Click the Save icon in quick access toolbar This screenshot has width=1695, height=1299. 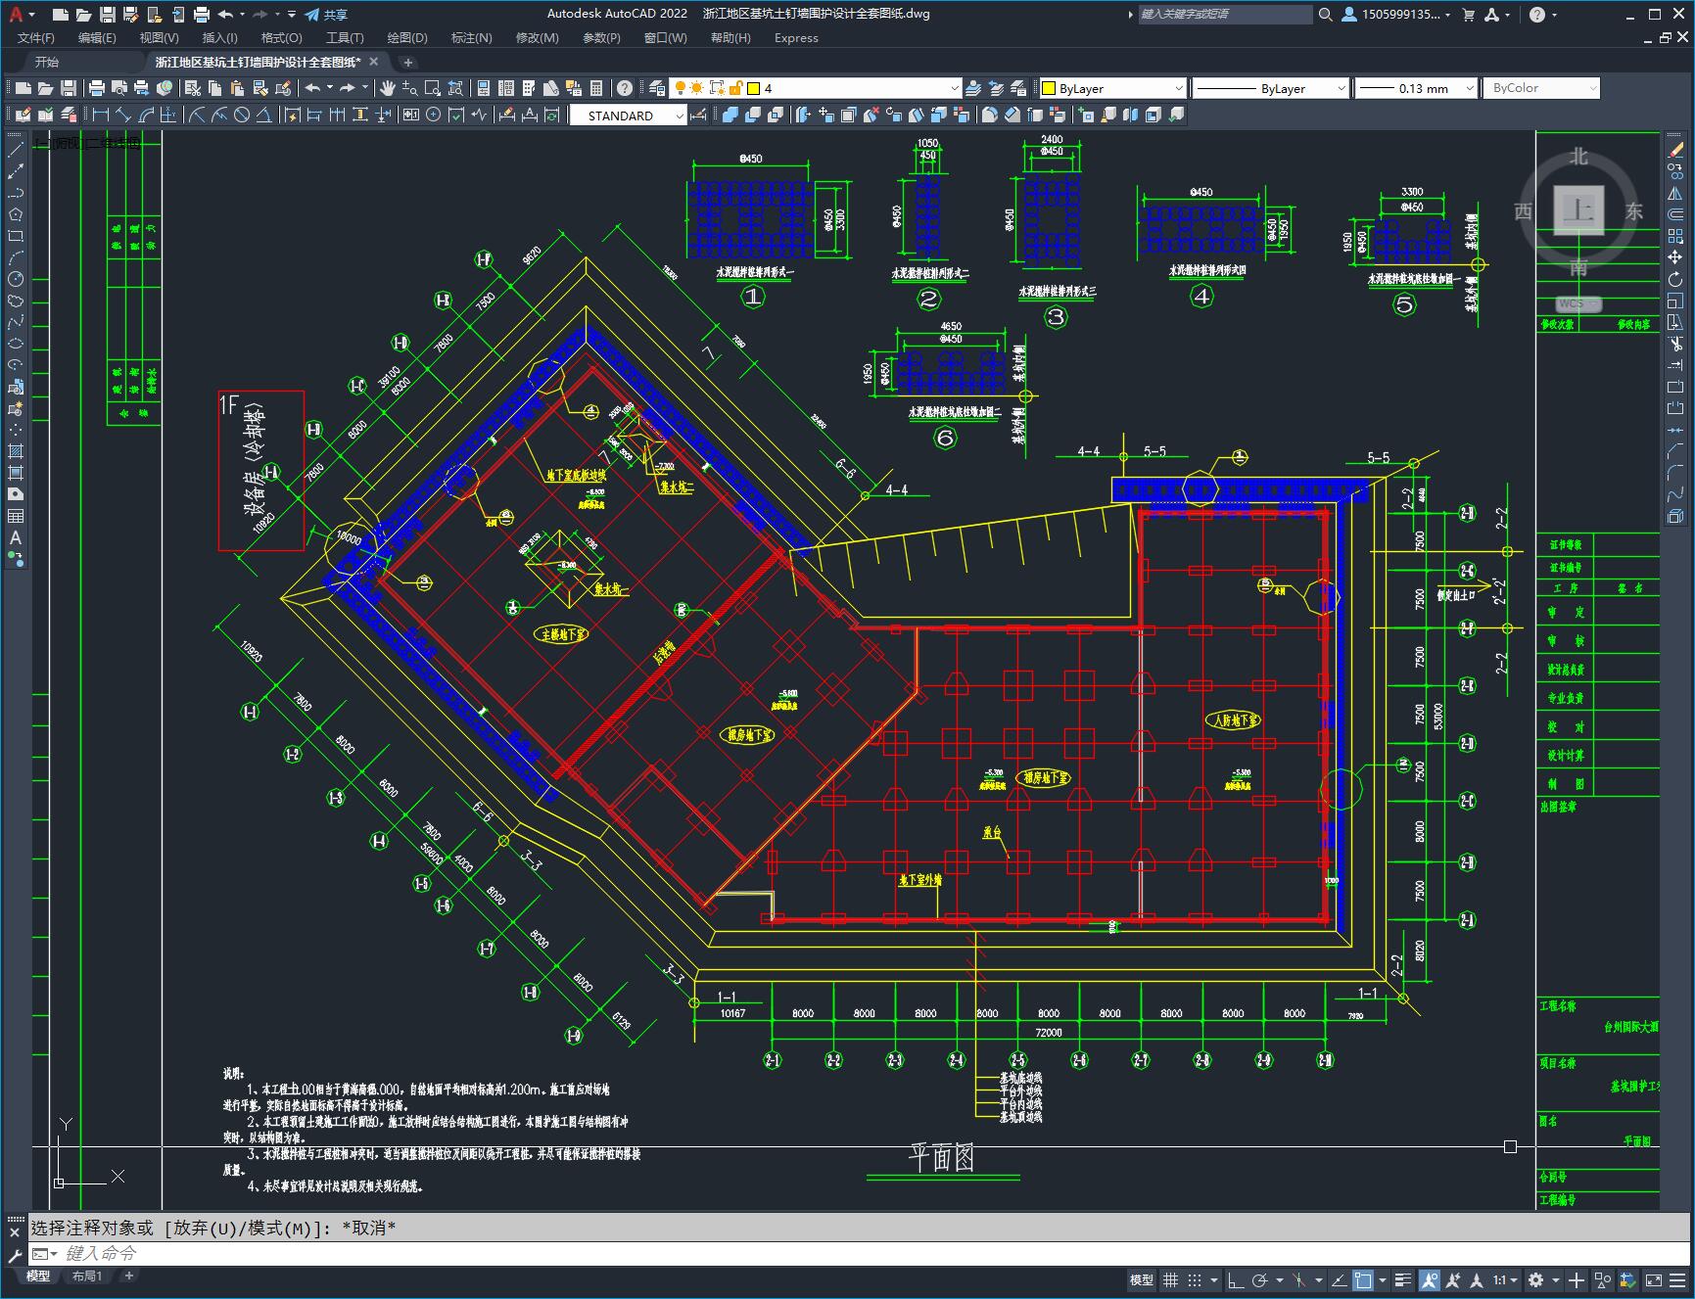pyautogui.click(x=108, y=14)
